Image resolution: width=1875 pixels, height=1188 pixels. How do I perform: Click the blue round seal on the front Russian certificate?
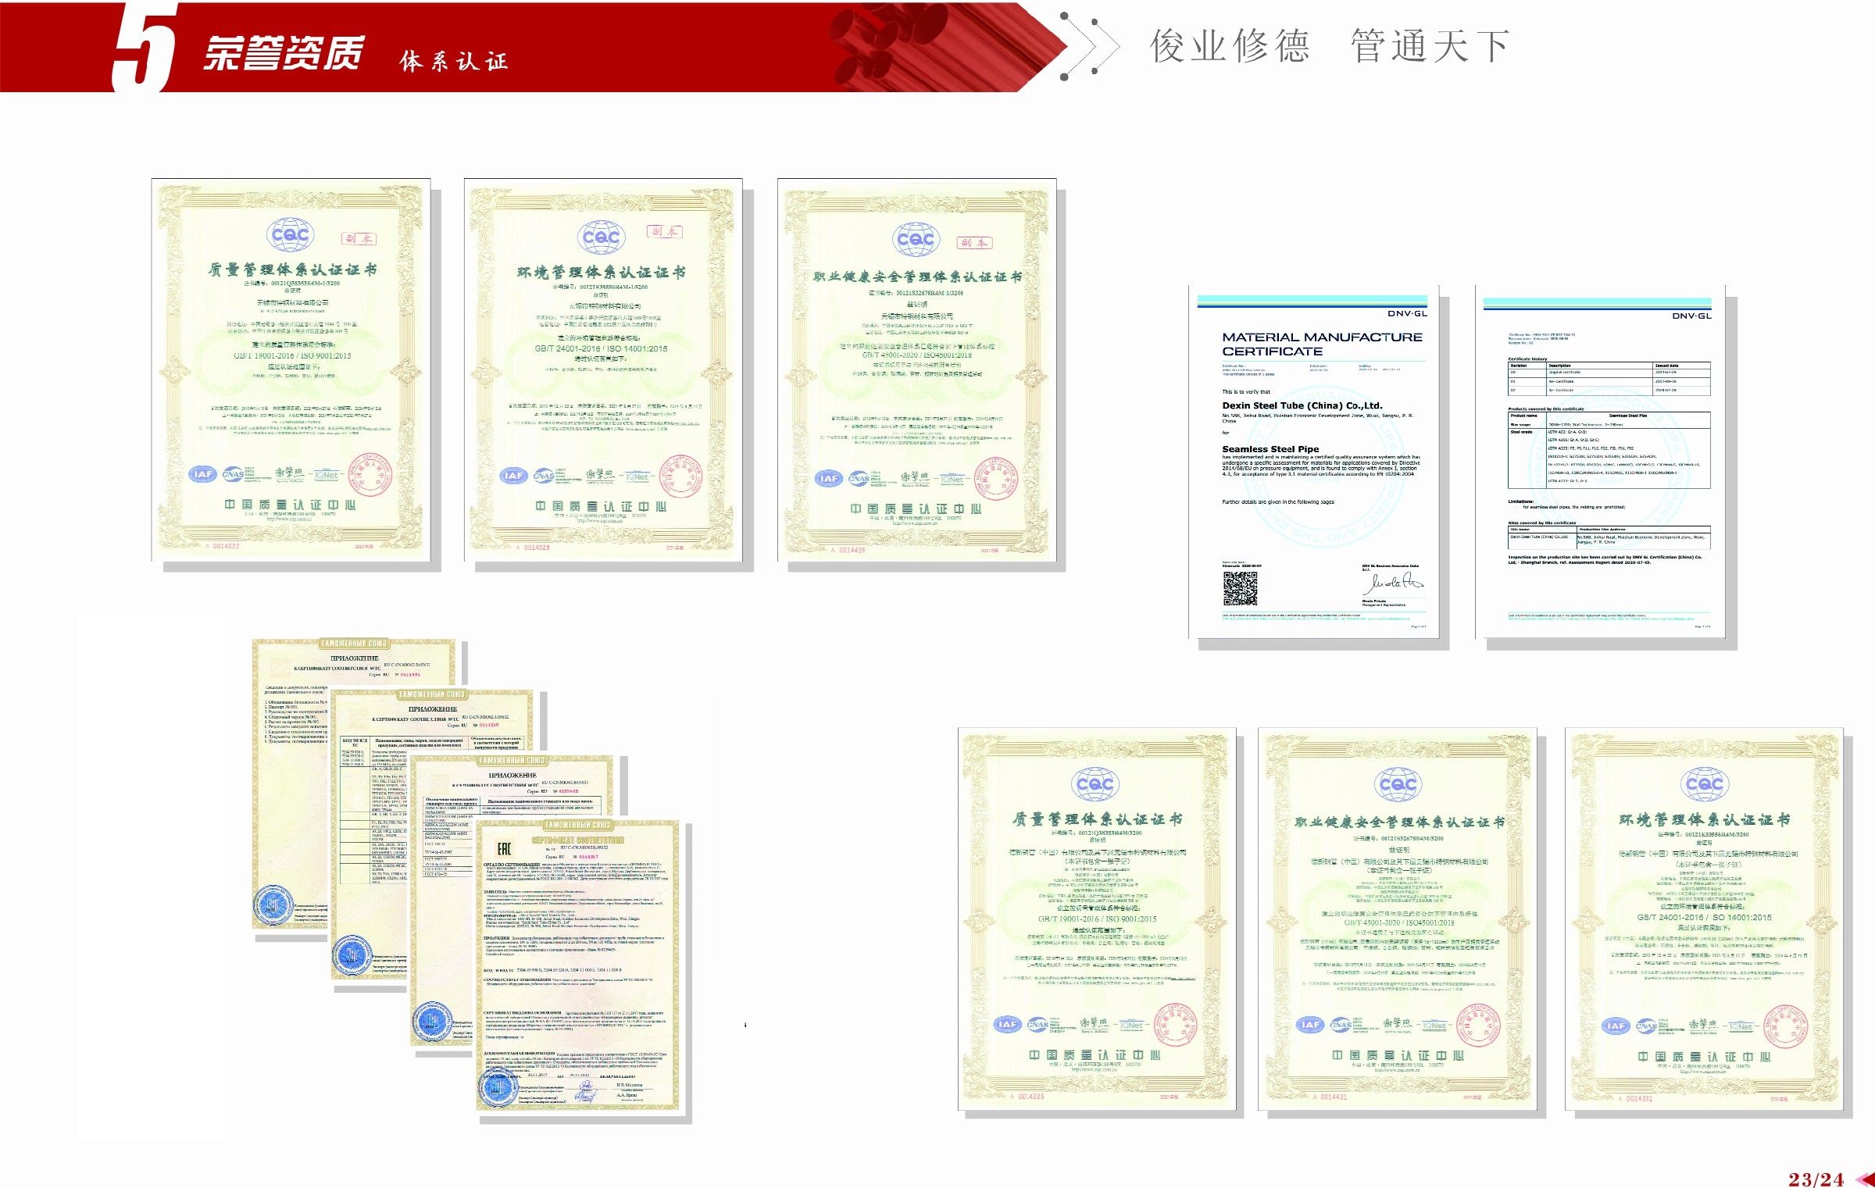point(498,1086)
